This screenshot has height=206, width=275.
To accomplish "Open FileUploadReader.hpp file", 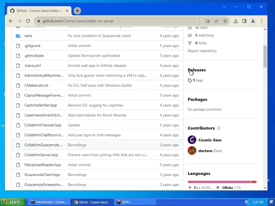I will [x=43, y=165].
